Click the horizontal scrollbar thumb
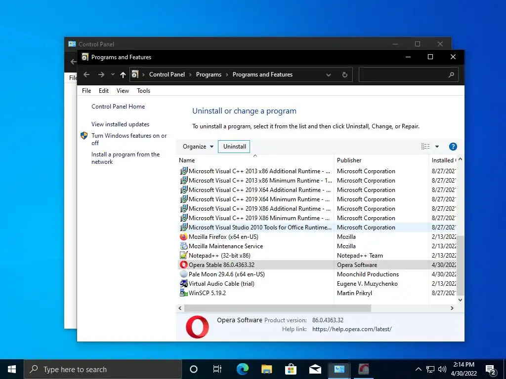Screen dimensions: 506x379 tap(278, 308)
